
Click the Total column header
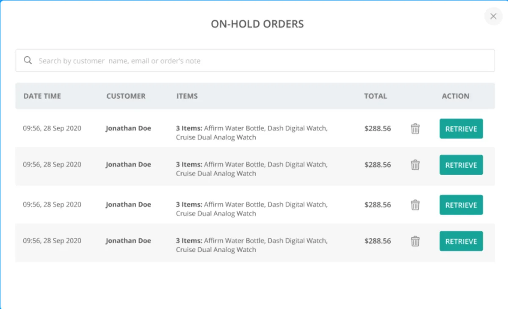[x=375, y=96]
